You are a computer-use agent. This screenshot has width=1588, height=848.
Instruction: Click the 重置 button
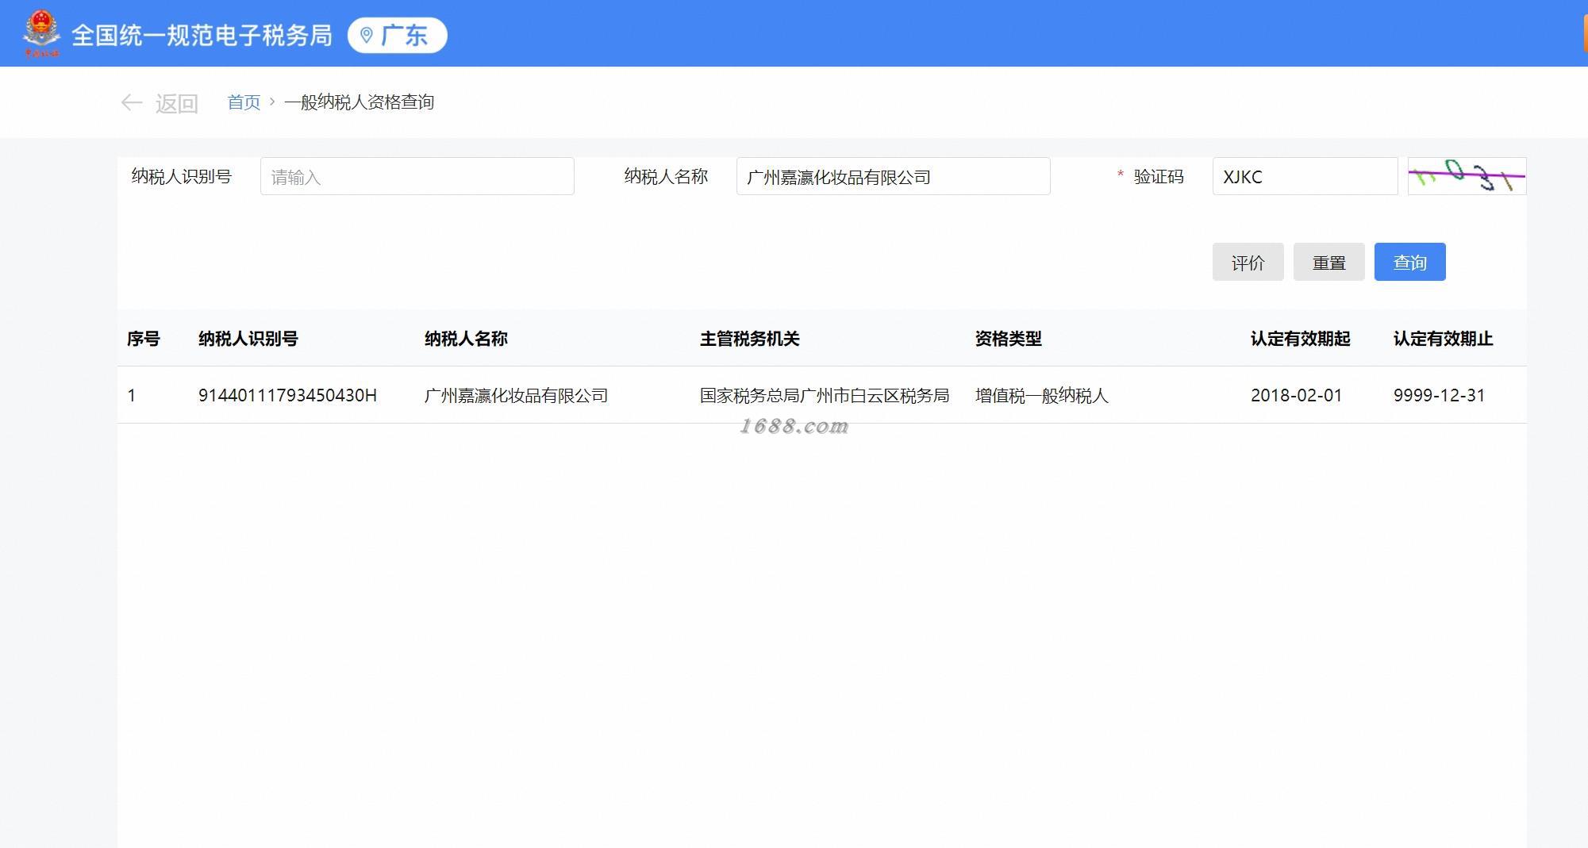click(1328, 262)
